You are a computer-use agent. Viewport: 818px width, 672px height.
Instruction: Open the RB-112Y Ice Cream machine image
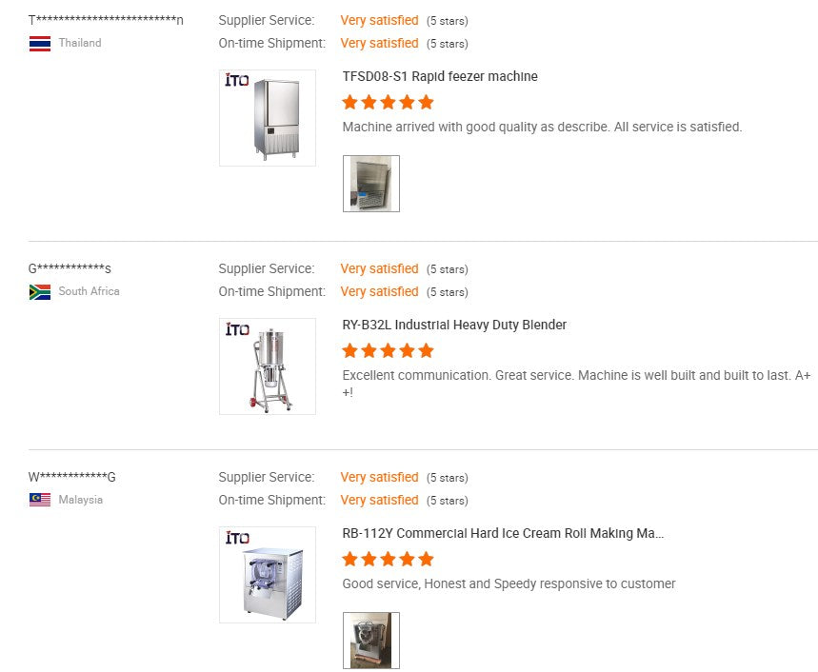pyautogui.click(x=268, y=575)
